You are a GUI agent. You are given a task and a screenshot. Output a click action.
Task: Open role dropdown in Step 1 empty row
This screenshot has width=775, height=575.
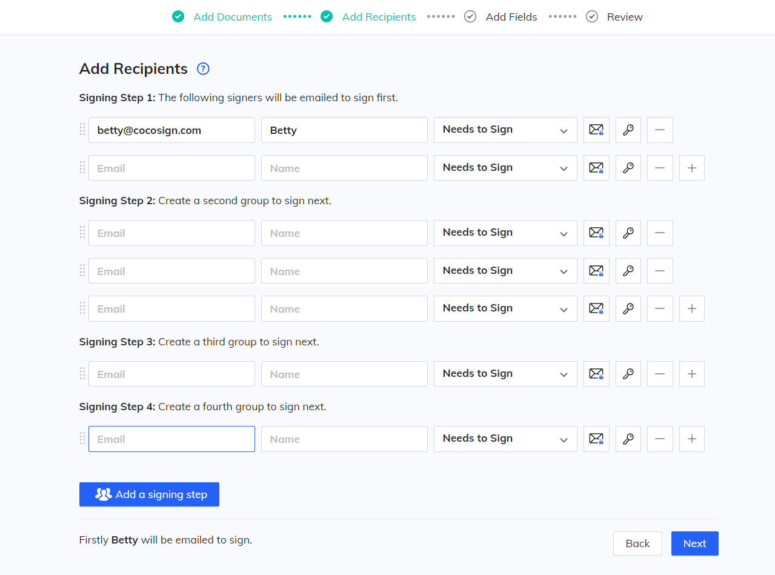[505, 168]
